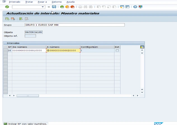Click bottom page-down arrow of table scrollbar
The width and height of the screenshot is (177, 125).
pyautogui.click(x=142, y=92)
